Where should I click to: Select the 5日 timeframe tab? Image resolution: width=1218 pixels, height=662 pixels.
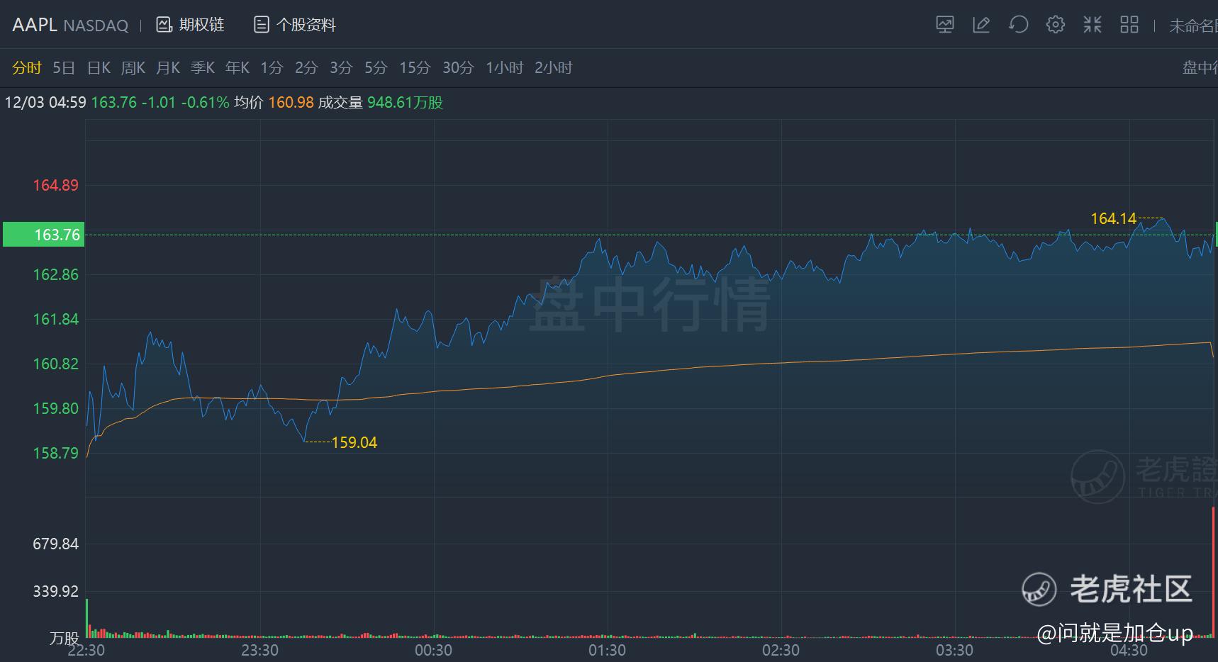[64, 67]
